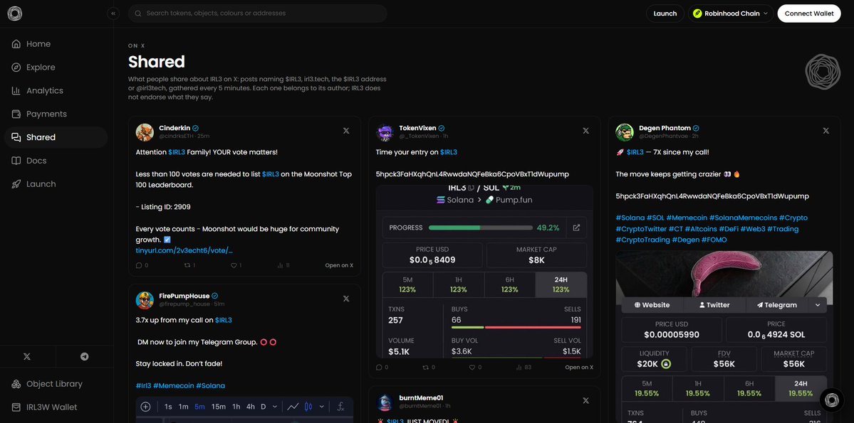The width and height of the screenshot is (854, 423).
Task: Click $IRL3 link in Degen Phantom's post
Action: 635,152
